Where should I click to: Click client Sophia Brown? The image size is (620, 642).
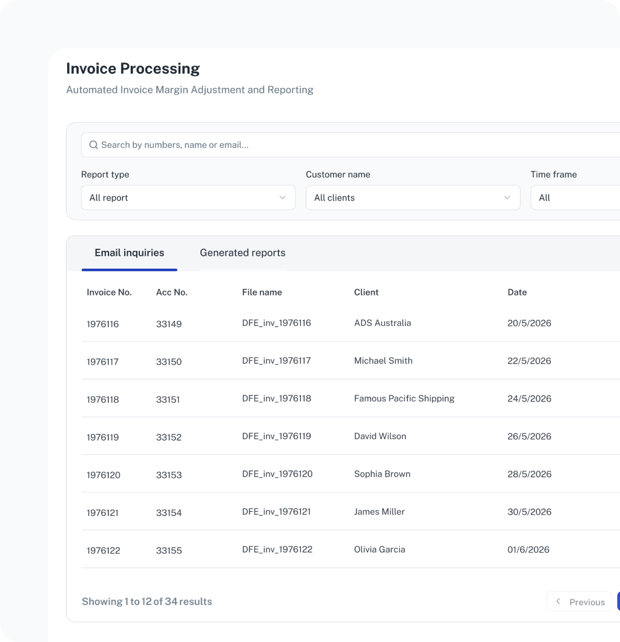[x=382, y=474]
